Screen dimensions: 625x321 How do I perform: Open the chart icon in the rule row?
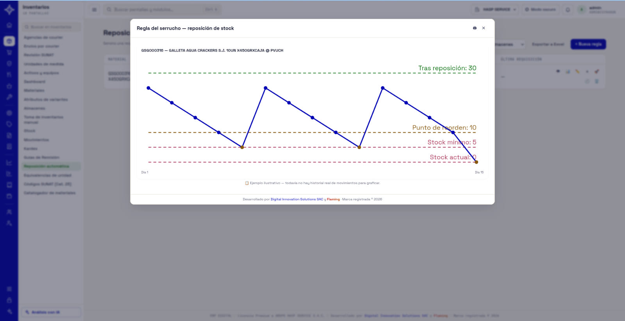568,71
